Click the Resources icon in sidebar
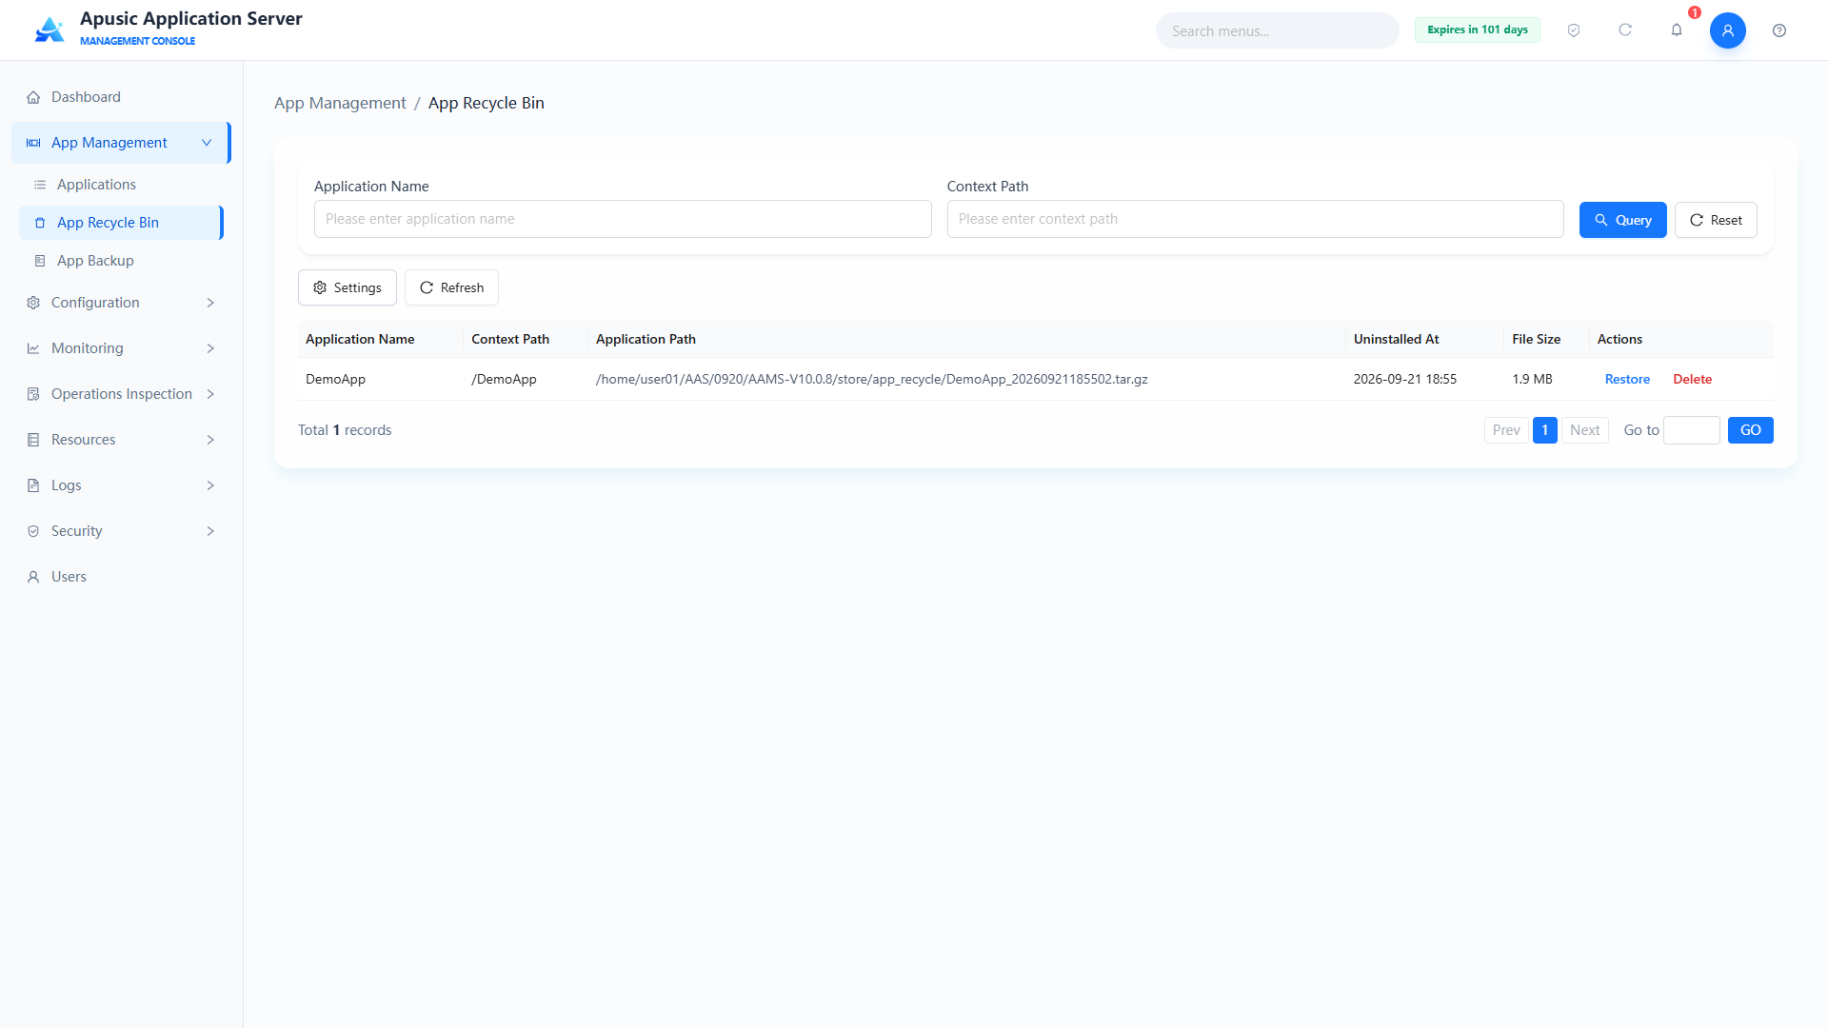 (x=33, y=440)
